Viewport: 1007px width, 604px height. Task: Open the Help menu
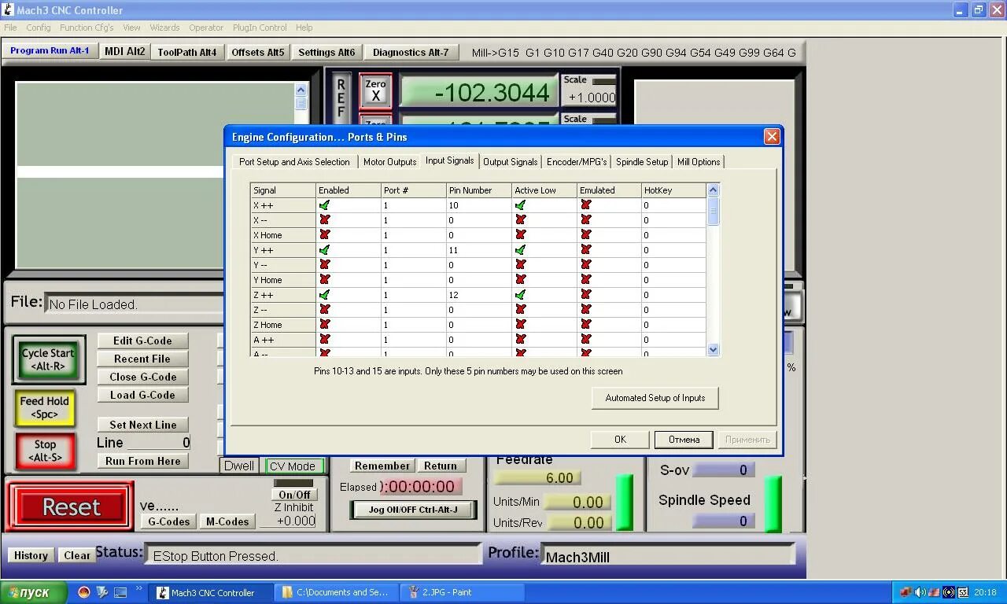coord(304,28)
